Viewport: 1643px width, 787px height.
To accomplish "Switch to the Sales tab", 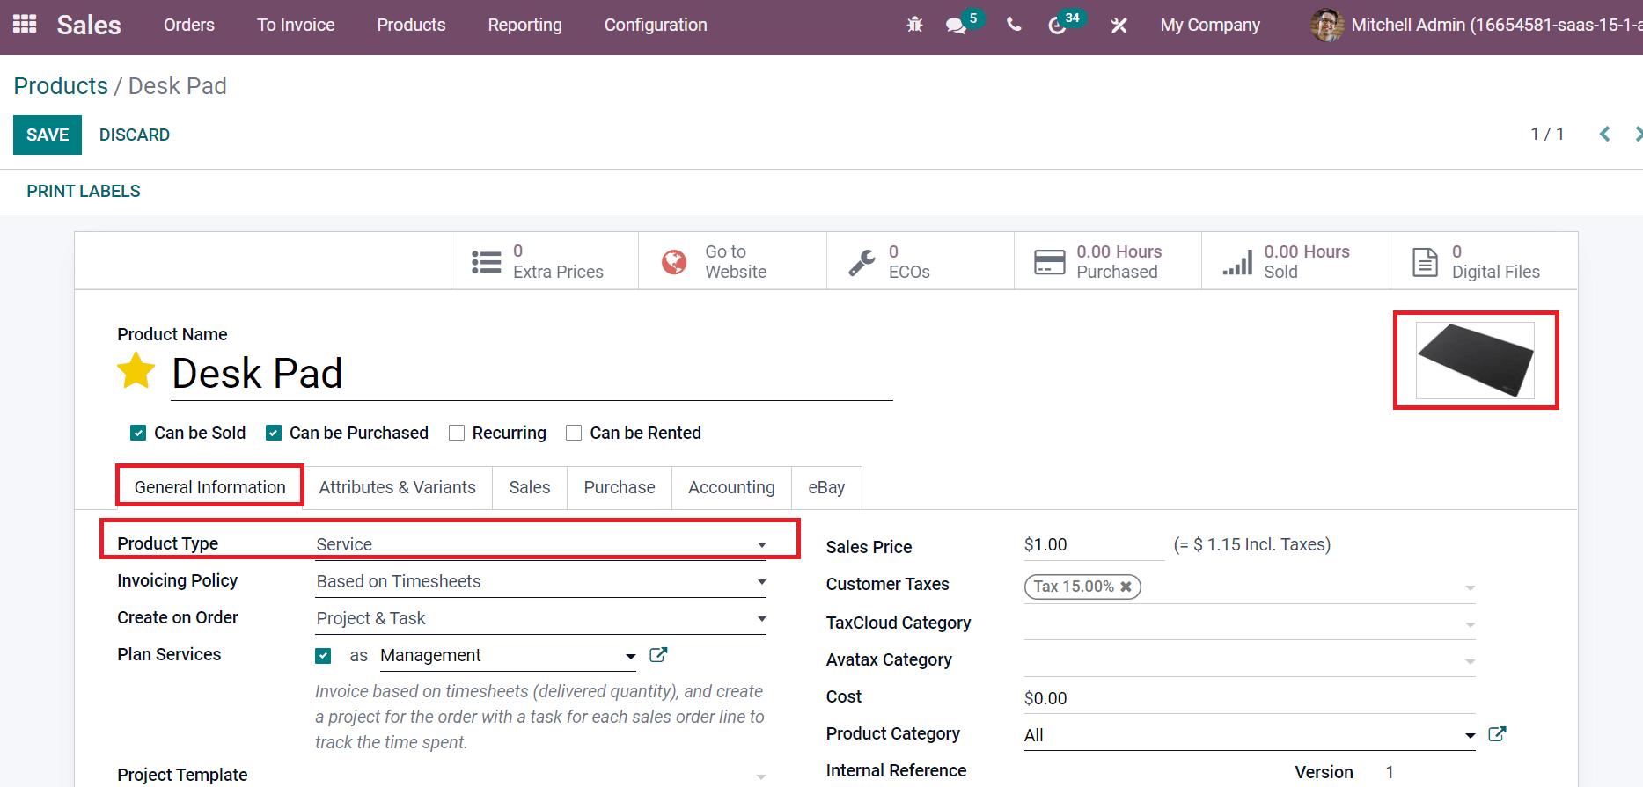I will pyautogui.click(x=530, y=487).
